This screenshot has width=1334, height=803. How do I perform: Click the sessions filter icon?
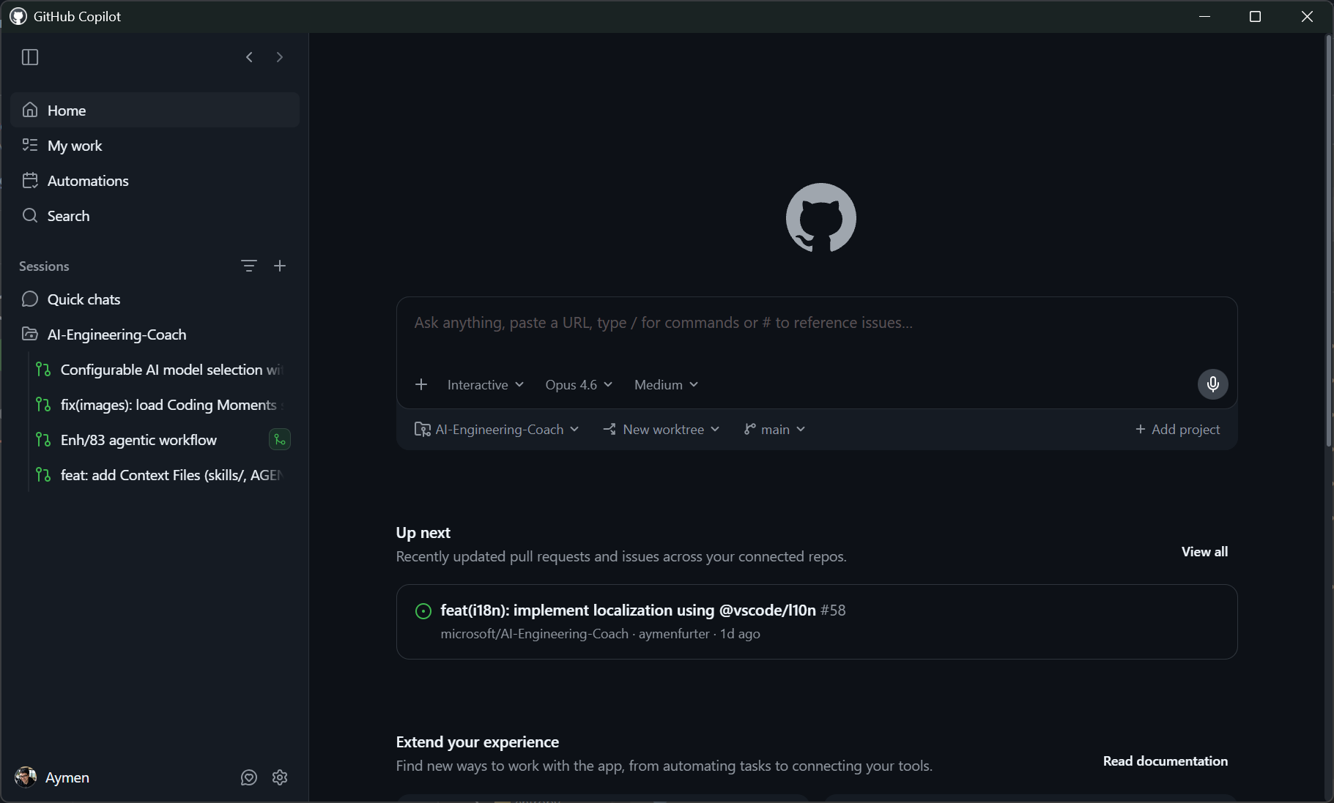point(249,266)
